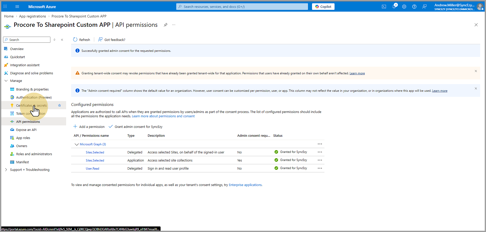Open more options for User.Read row
This screenshot has width=486, height=232.
click(x=320, y=168)
